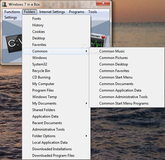This screenshot has width=165, height=160.
Task: Expand the Common submenu arrow
Action: click(86, 51)
